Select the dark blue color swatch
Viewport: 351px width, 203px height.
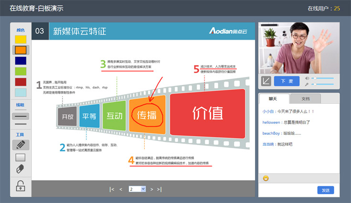(x=21, y=61)
